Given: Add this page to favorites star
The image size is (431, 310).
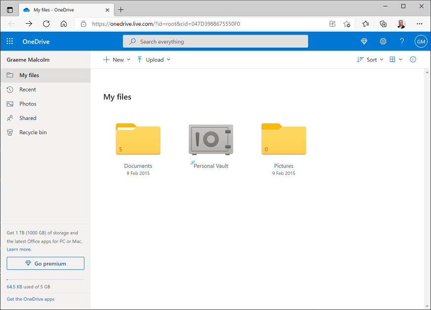Looking at the screenshot, I should tap(346, 24).
